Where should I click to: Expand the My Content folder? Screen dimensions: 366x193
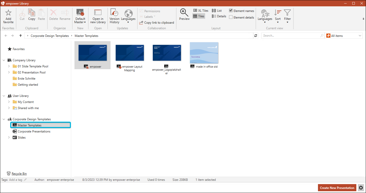click(9, 102)
